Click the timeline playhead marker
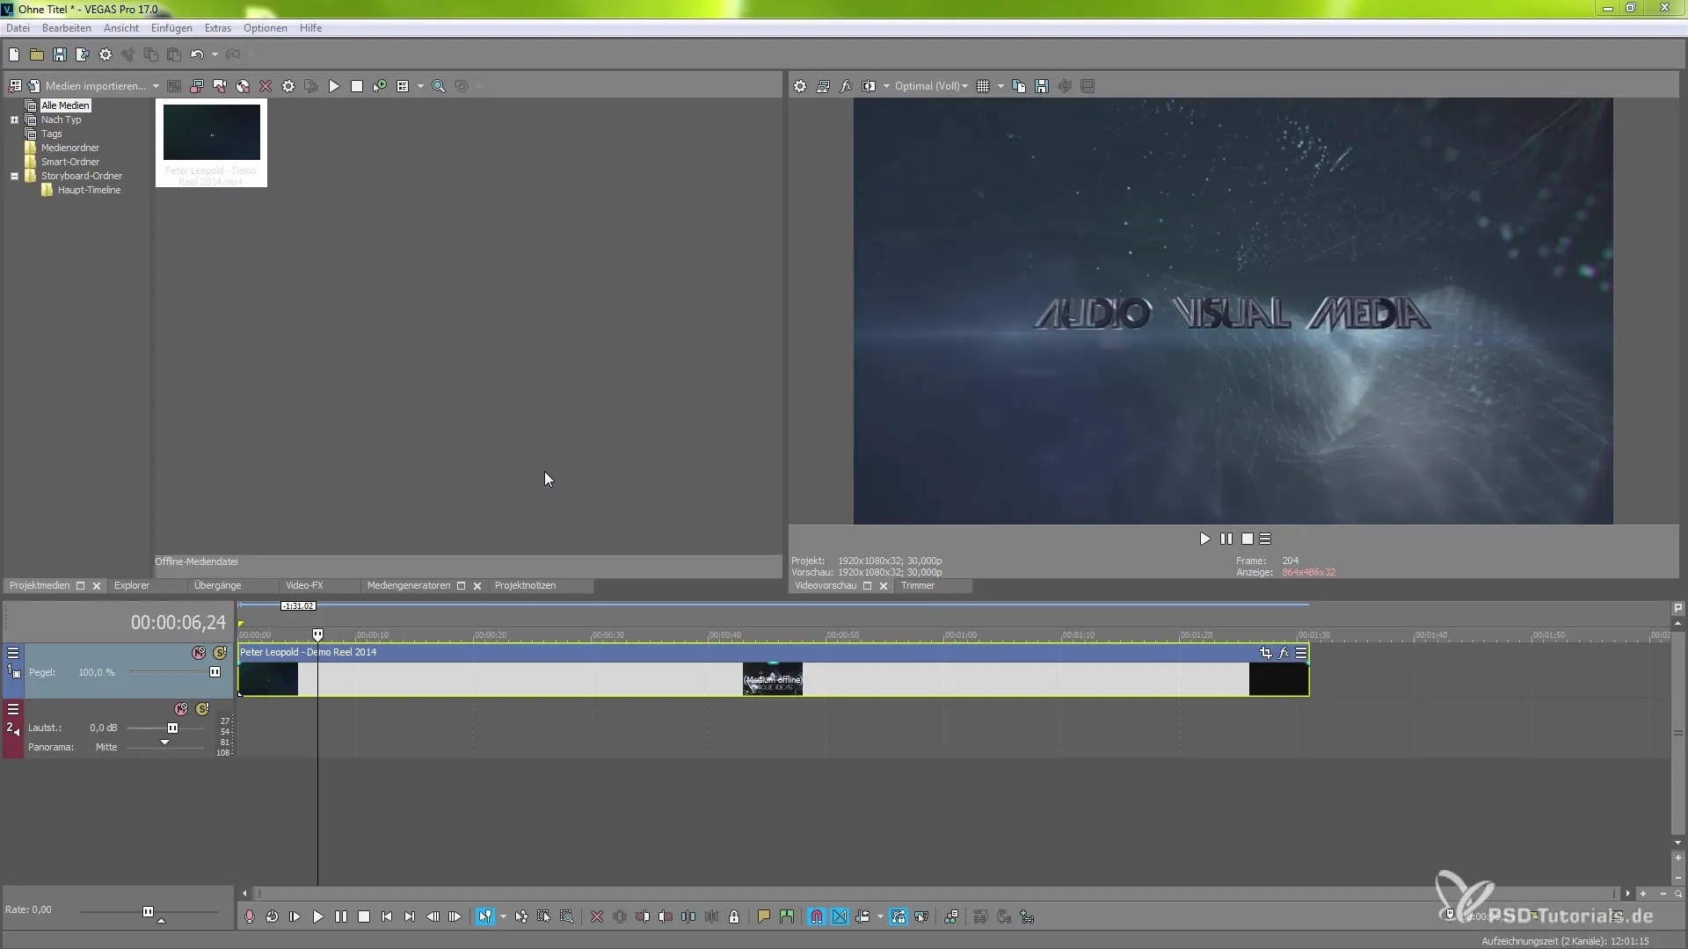 [317, 634]
